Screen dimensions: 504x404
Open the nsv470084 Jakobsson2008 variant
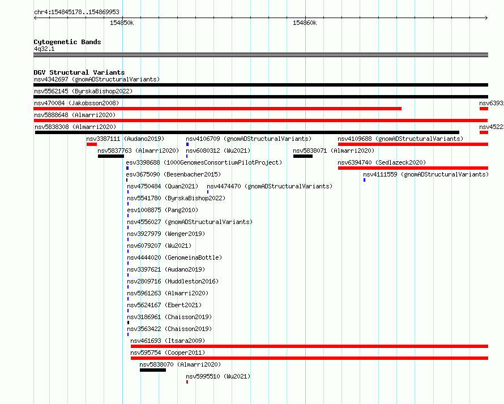tap(76, 103)
